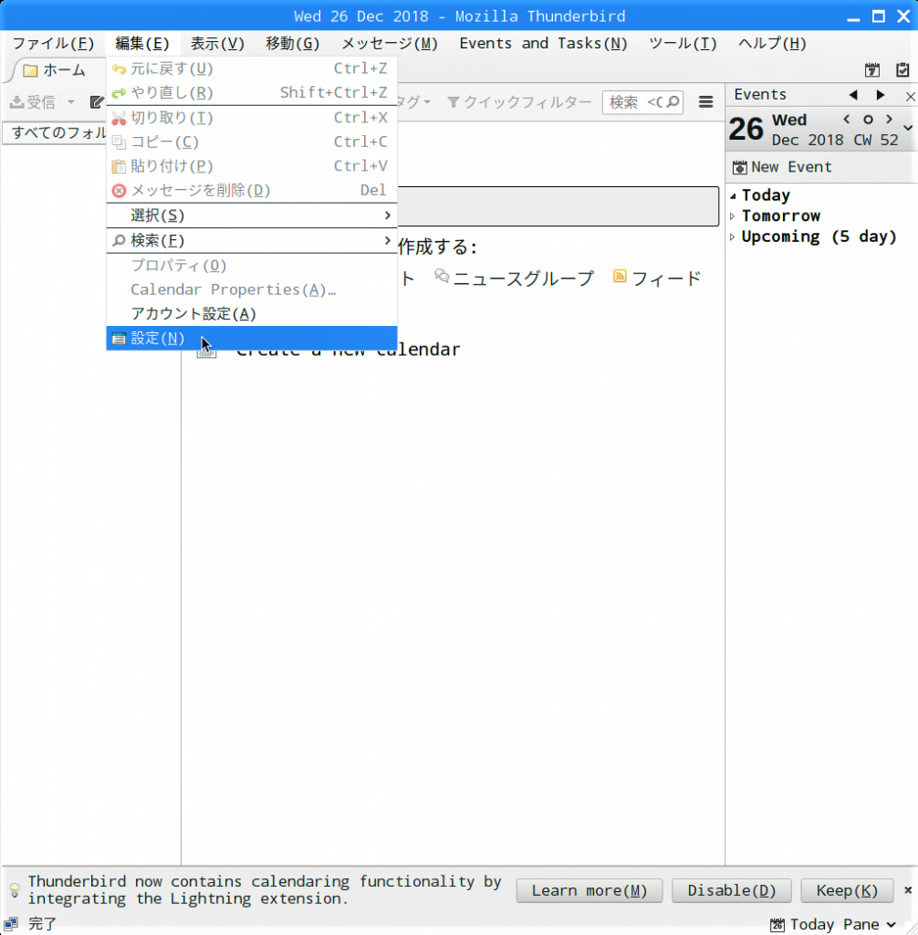Click the Disable(D) button
This screenshot has width=918, height=935.
pyautogui.click(x=732, y=890)
